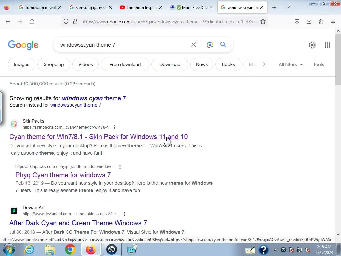Viewport: 341px width, 256px height.
Task: Click the Google logo
Action: pyautogui.click(x=23, y=45)
